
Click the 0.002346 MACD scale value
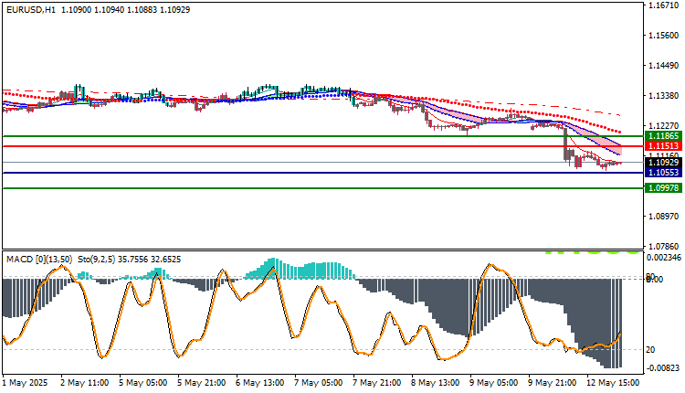(x=664, y=258)
